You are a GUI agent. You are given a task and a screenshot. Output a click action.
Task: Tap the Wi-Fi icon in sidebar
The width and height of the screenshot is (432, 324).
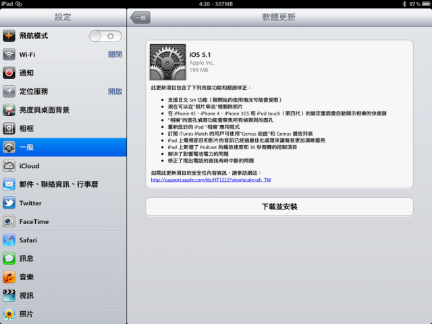coord(9,54)
